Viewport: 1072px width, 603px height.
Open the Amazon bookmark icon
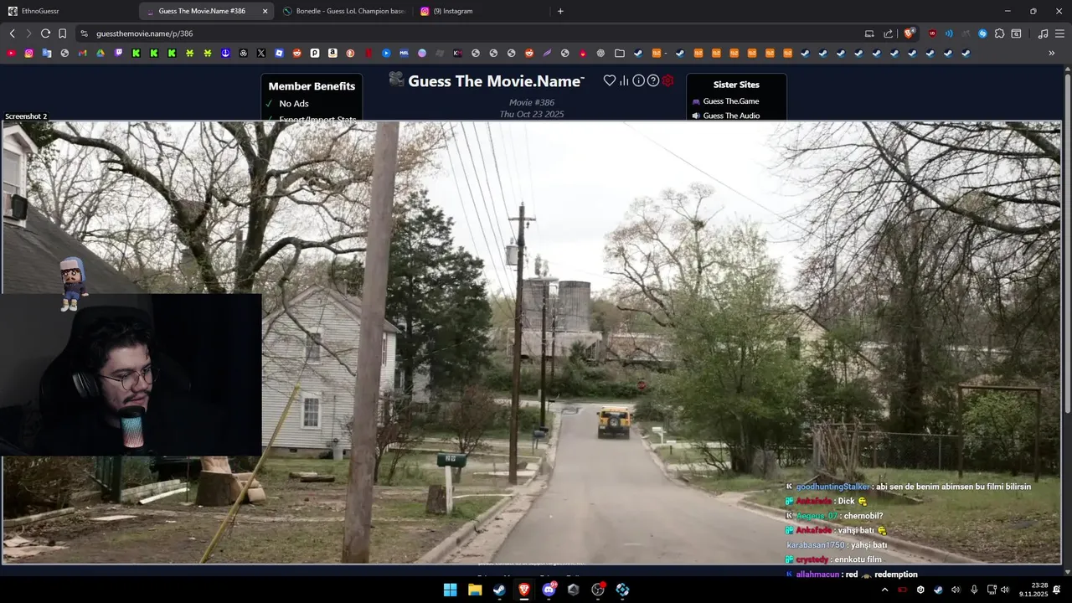(332, 53)
